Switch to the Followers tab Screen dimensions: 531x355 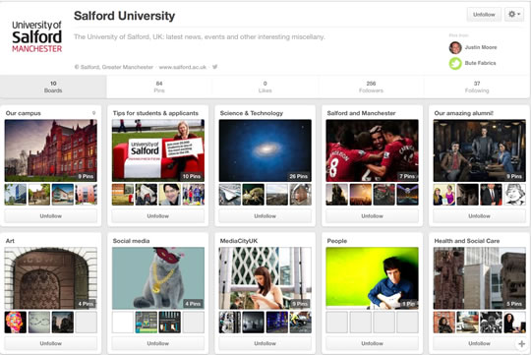coord(371,87)
